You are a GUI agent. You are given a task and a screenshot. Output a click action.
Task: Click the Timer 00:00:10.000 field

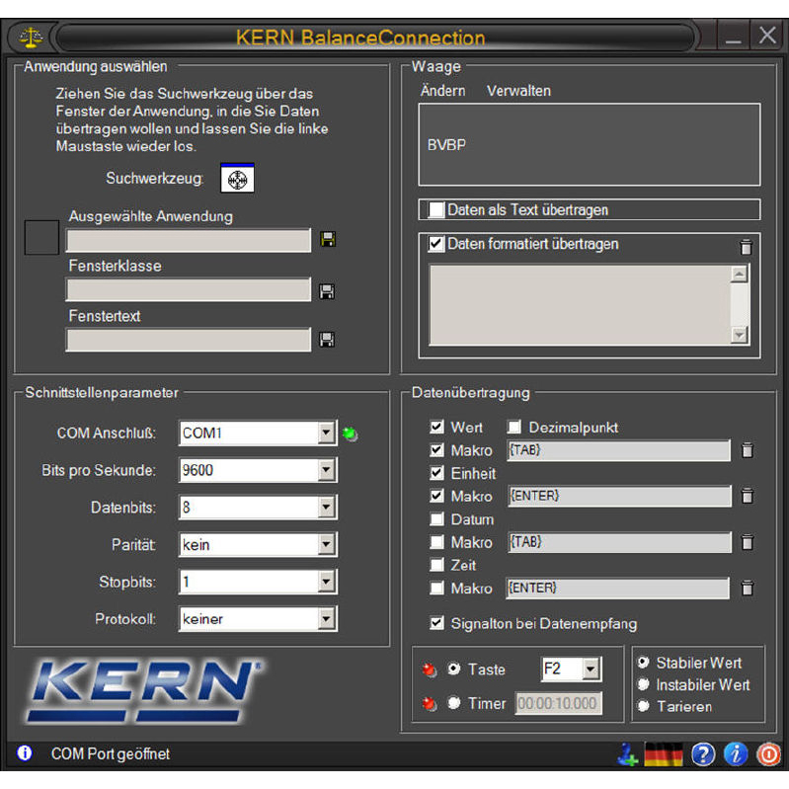click(559, 703)
